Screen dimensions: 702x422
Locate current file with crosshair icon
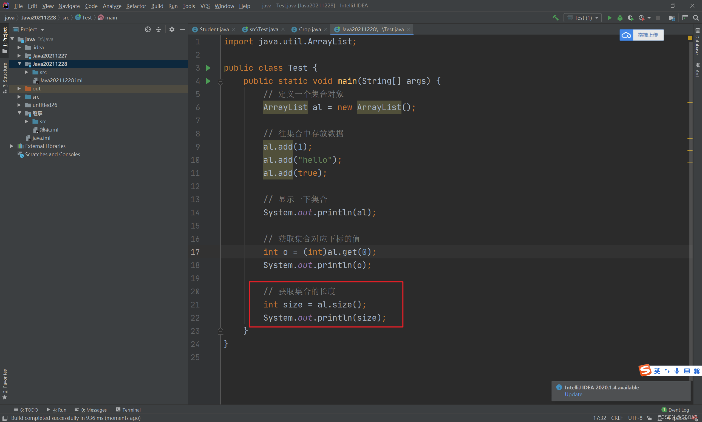tap(148, 29)
